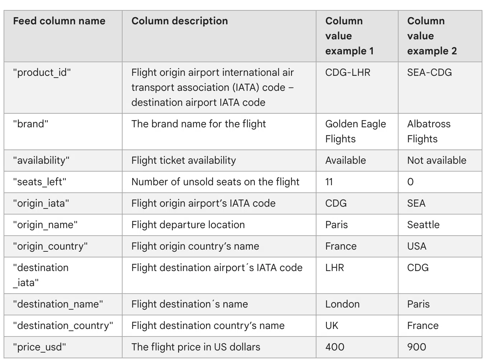Click the "Not available" cell
Viewport: 486px width, 359px height.
pos(437,161)
